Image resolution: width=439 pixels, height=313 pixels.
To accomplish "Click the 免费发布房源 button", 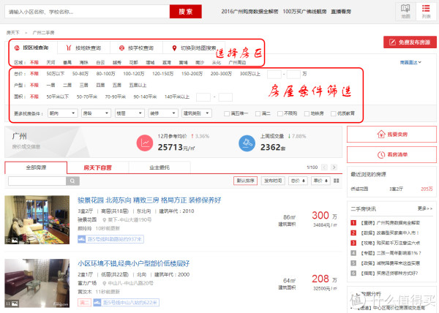I will tap(410, 42).
